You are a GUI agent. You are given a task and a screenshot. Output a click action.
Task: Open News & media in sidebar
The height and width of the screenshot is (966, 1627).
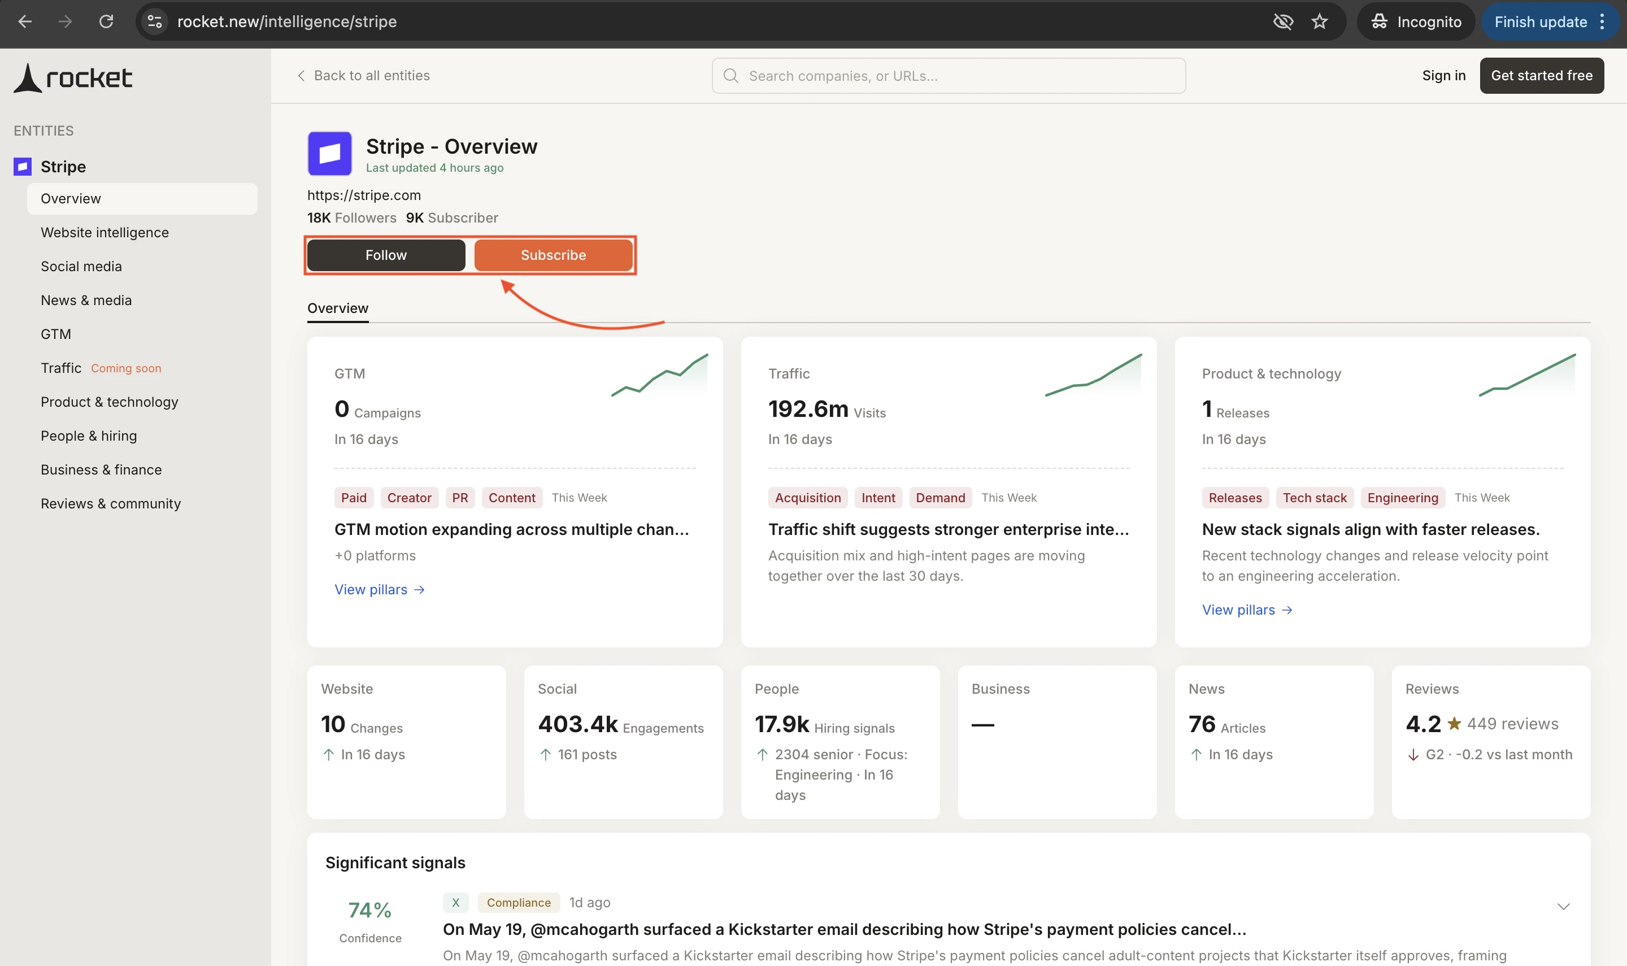click(x=86, y=300)
